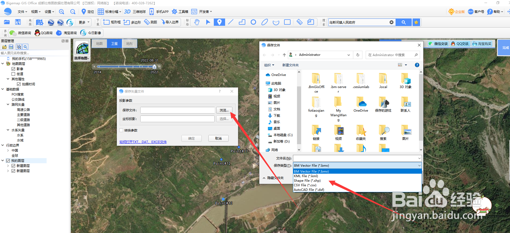Click the 测距 measure distance tool

point(151,22)
